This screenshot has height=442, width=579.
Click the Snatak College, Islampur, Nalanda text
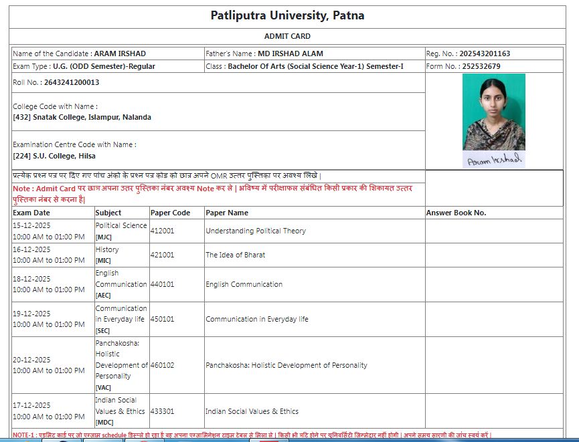(82, 117)
